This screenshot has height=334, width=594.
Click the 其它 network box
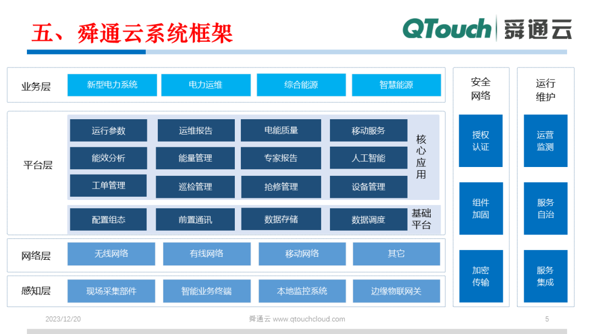[397, 254]
